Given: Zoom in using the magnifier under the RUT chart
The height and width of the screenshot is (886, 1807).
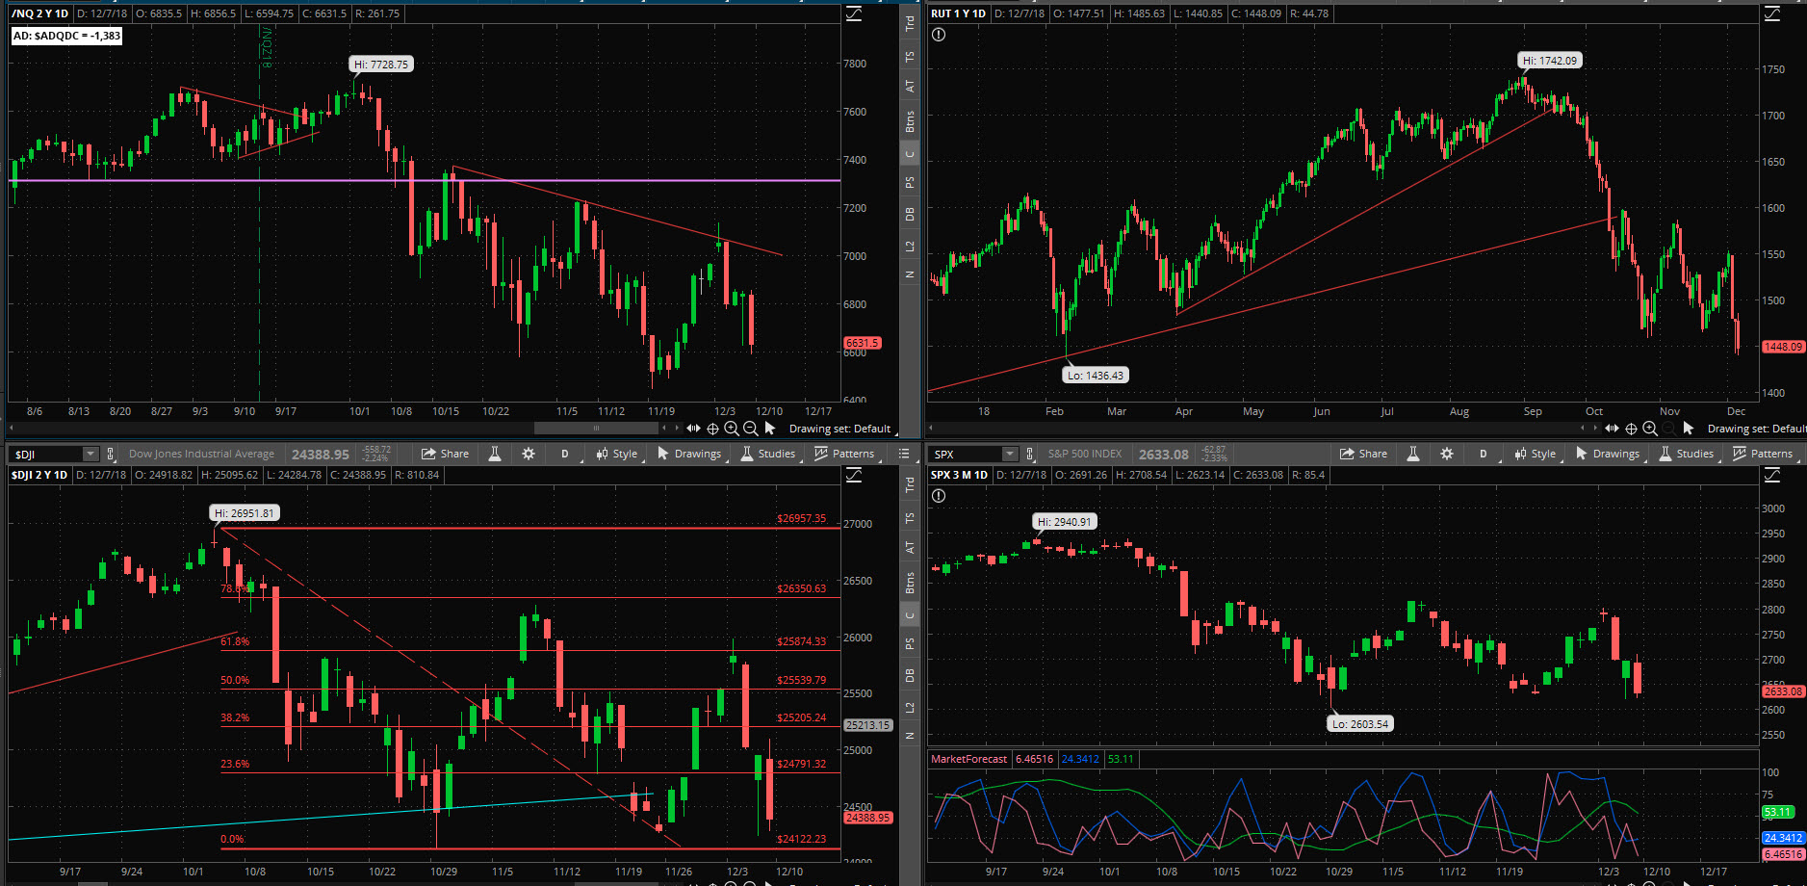Looking at the screenshot, I should click(1650, 429).
